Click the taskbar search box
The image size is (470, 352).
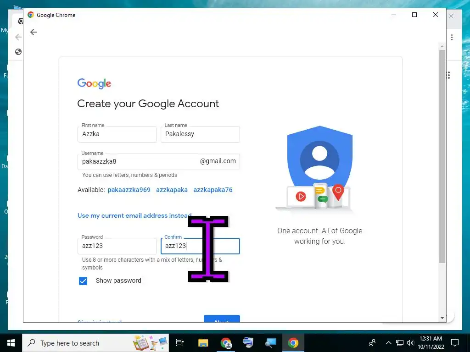point(95,343)
